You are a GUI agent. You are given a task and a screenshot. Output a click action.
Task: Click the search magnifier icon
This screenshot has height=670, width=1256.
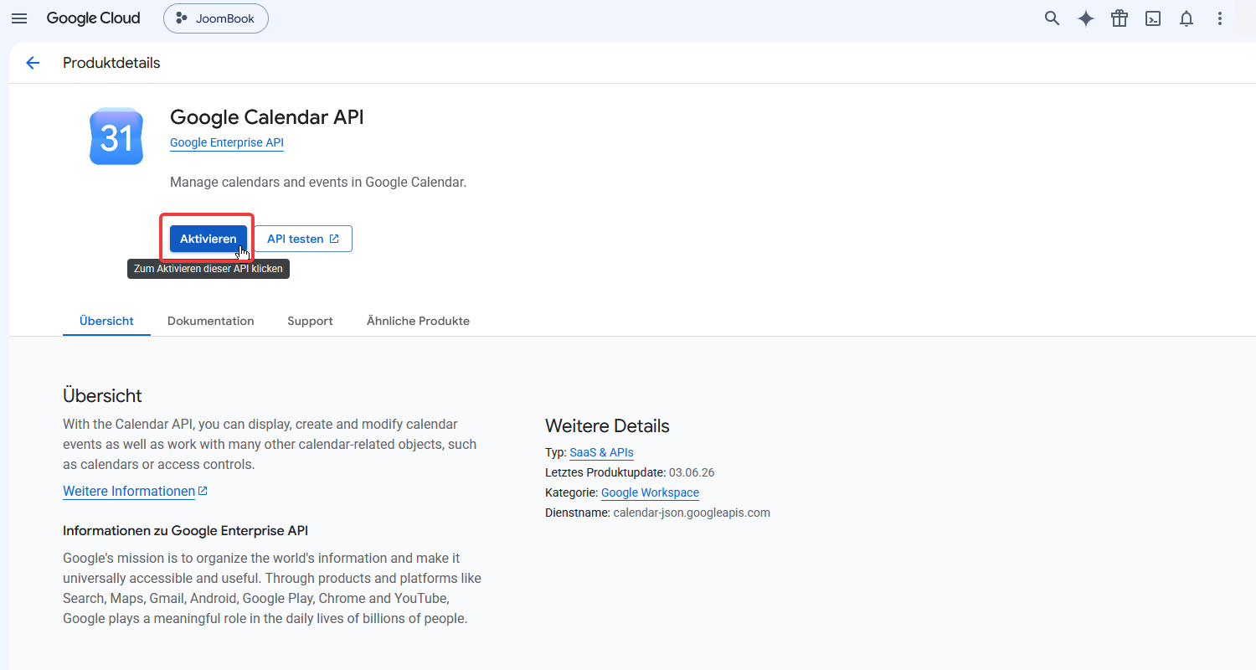point(1053,18)
